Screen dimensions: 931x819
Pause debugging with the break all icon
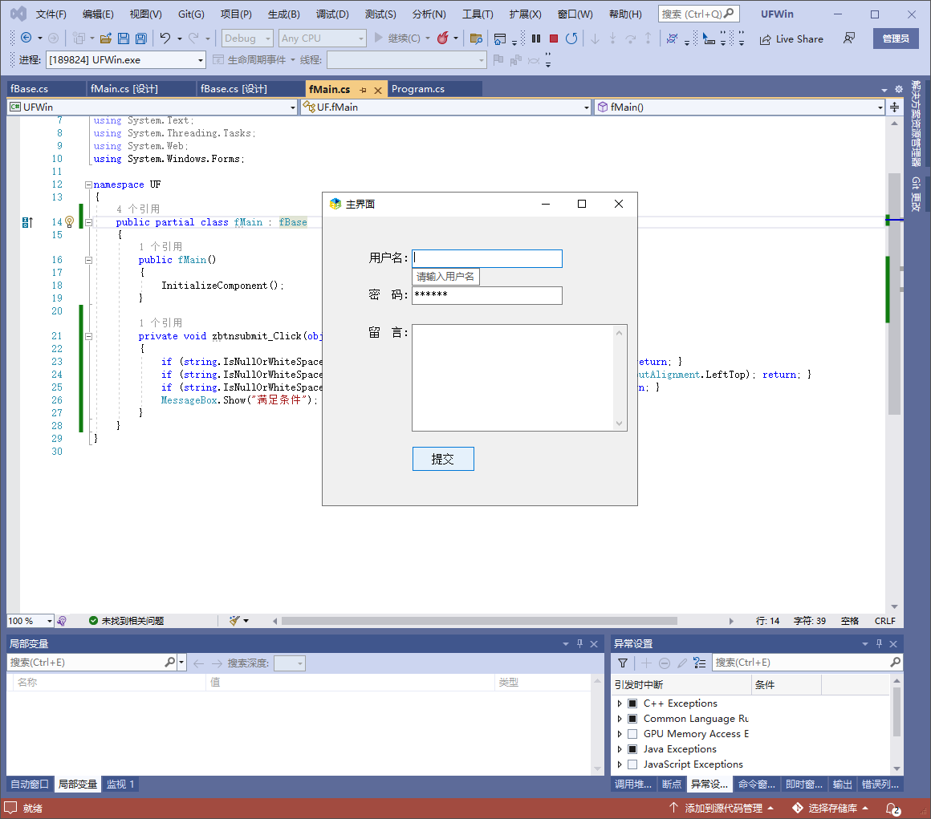tap(536, 39)
